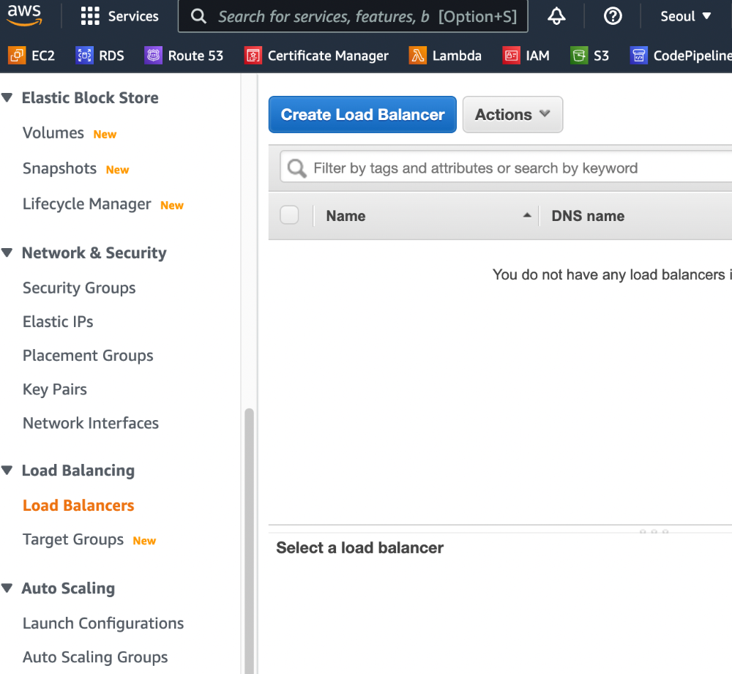The width and height of the screenshot is (732, 674).
Task: Open Launch Configurations in sidebar
Action: click(x=103, y=624)
